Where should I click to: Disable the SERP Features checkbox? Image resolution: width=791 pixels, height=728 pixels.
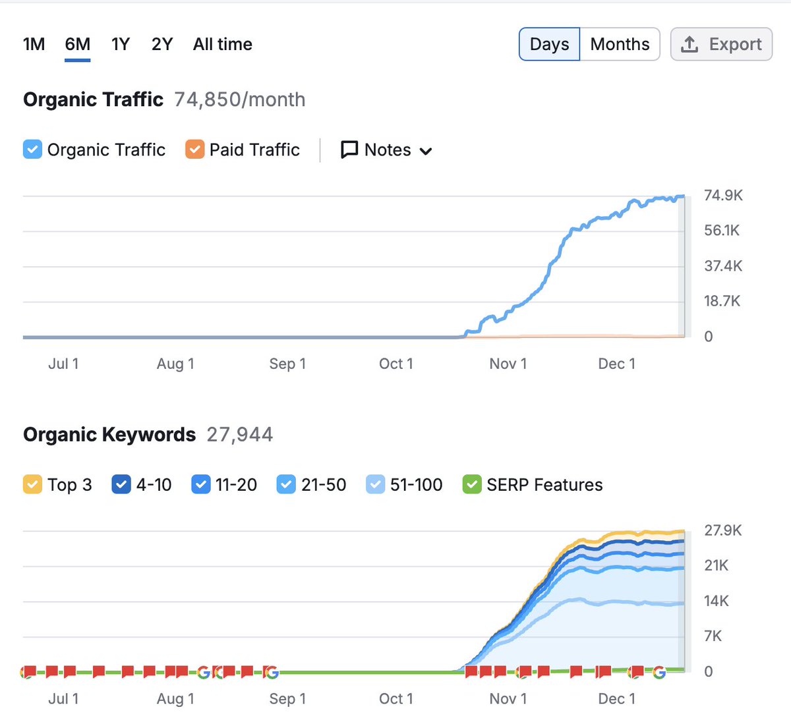pyautogui.click(x=472, y=484)
